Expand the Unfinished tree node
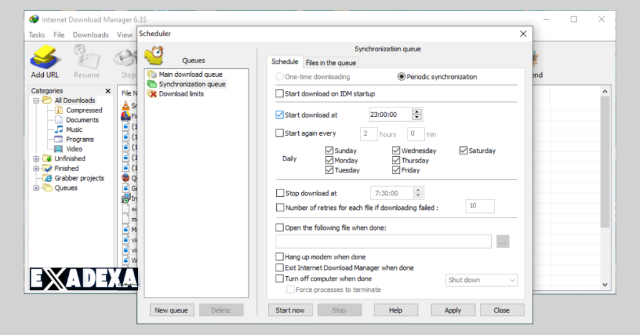Viewport: 640px width, 335px height. (x=36, y=159)
